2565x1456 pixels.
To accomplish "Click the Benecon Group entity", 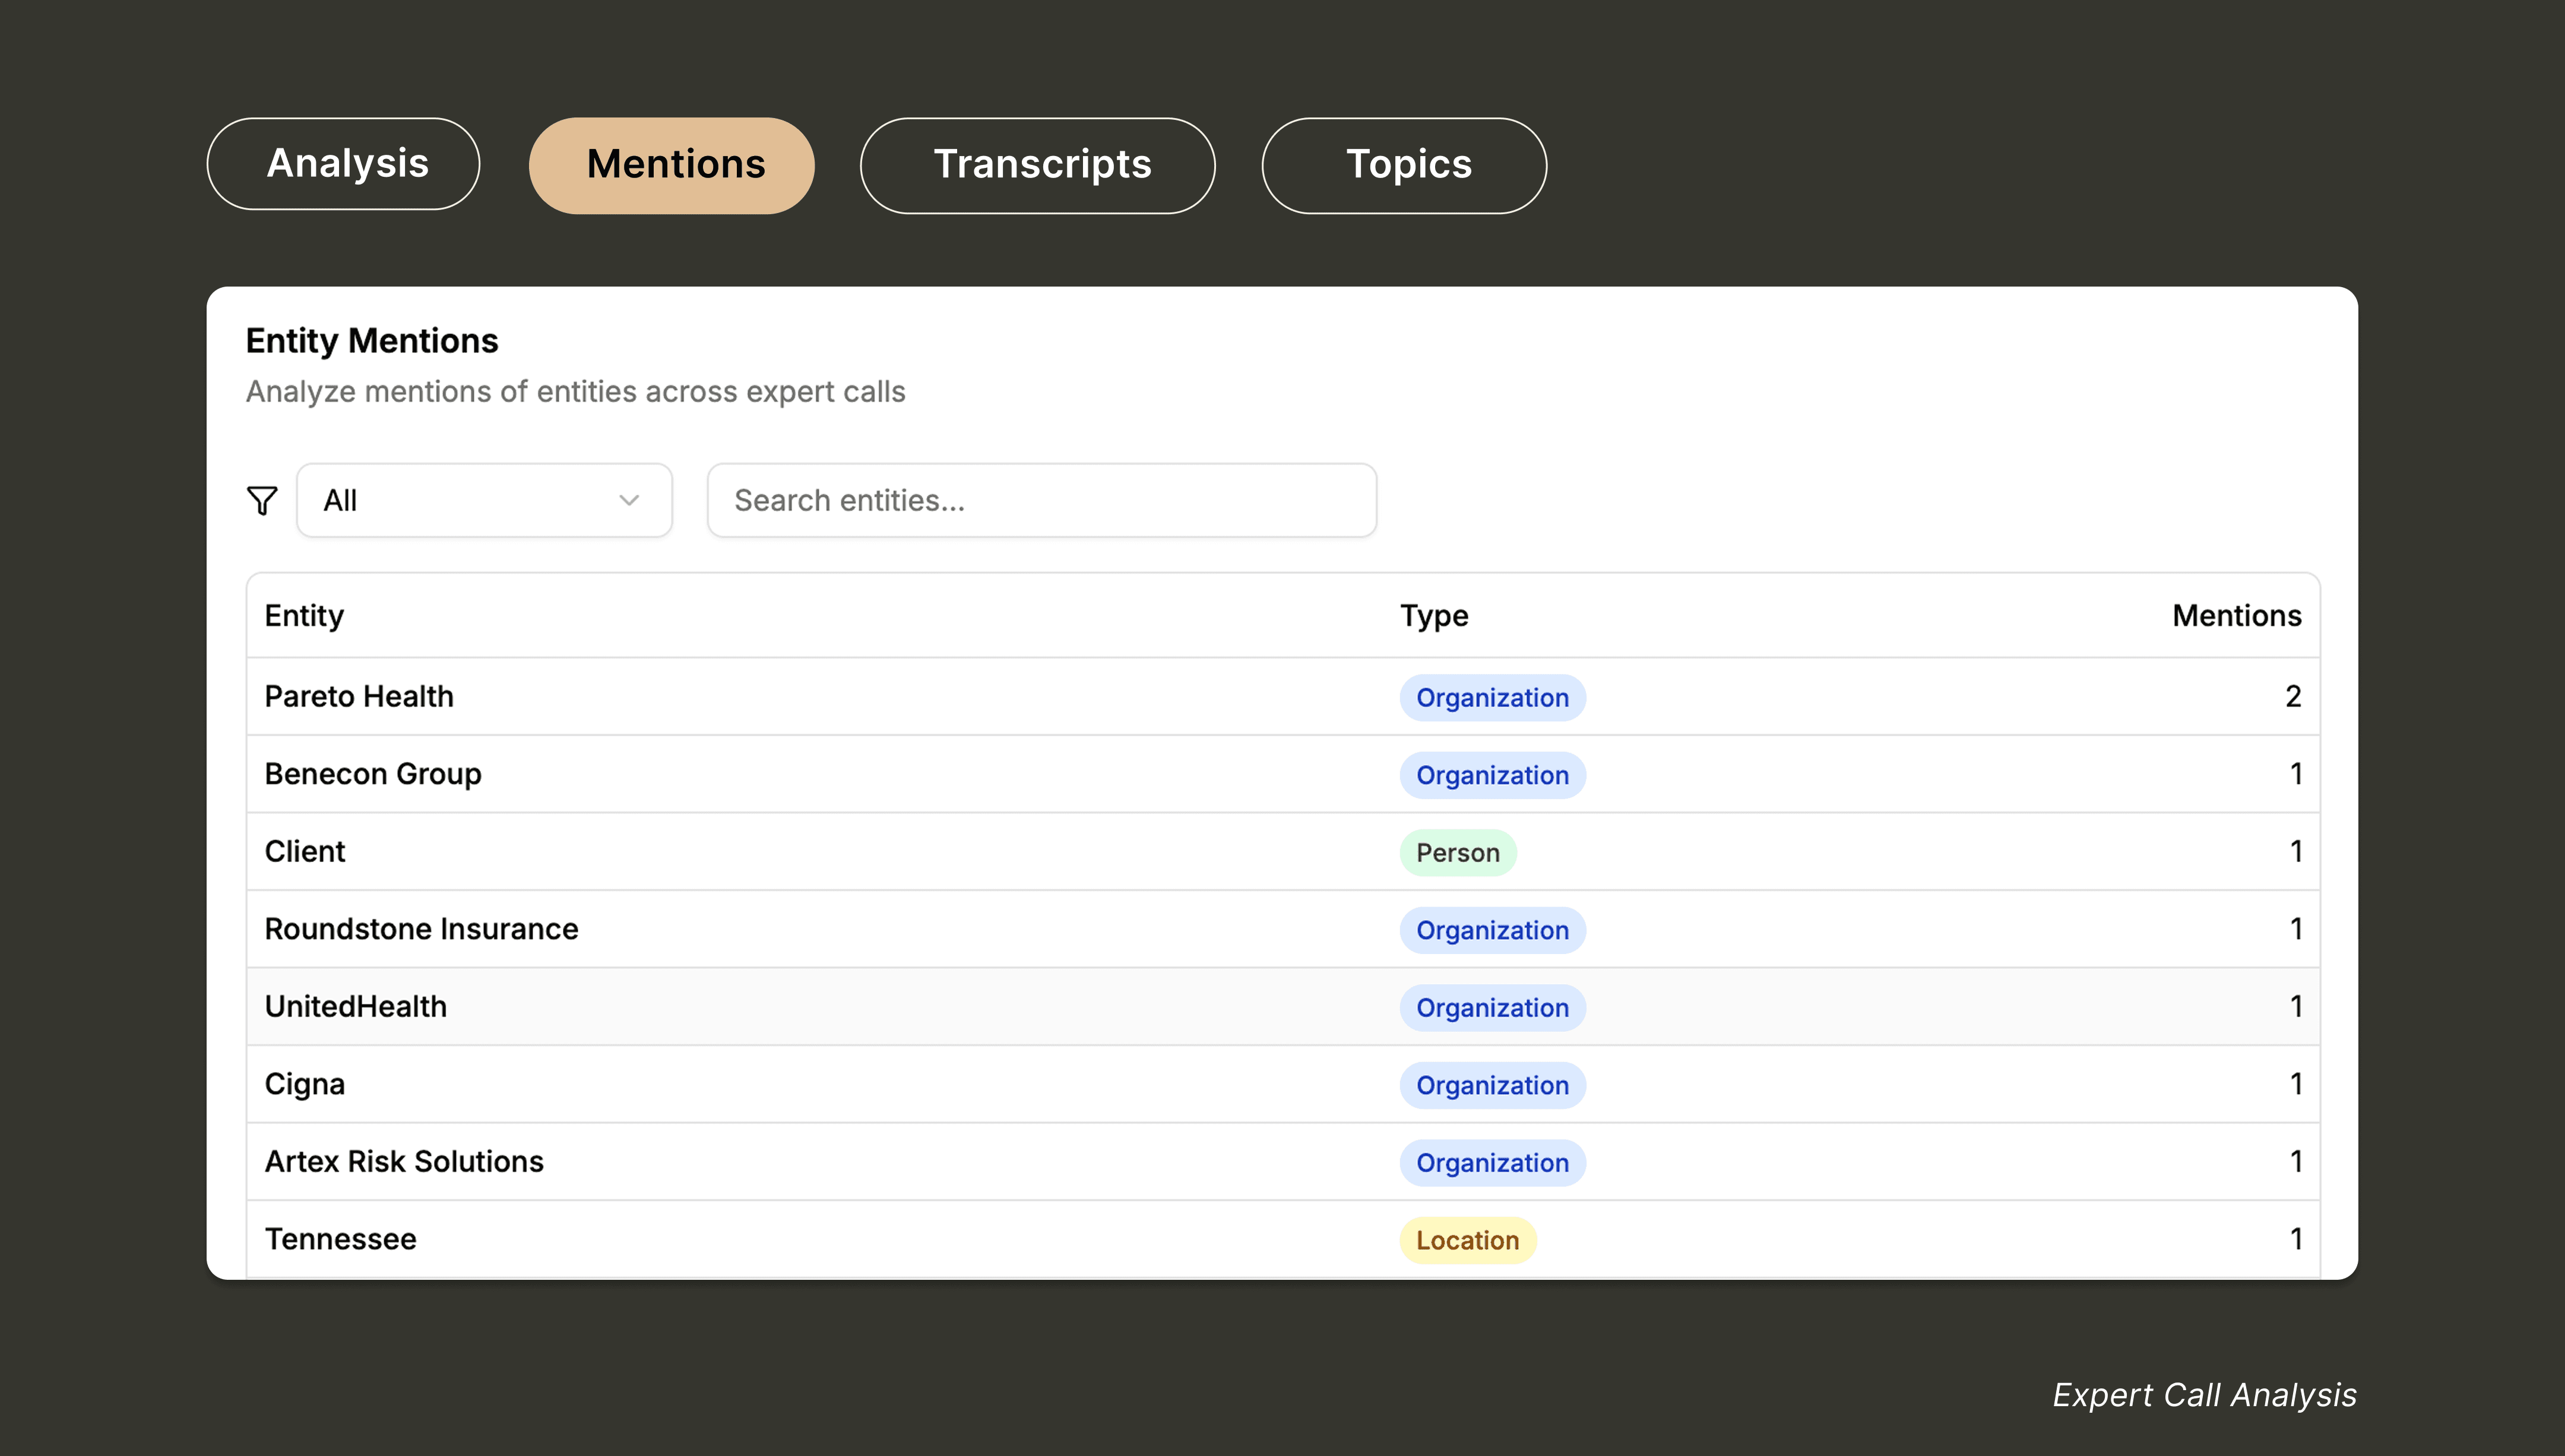I will (373, 774).
